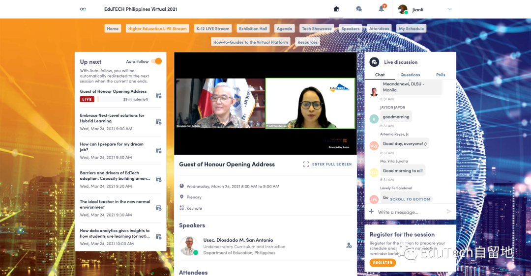The image size is (531, 276).
Task: Open the Polls tab in Live discussion
Action: pyautogui.click(x=441, y=75)
